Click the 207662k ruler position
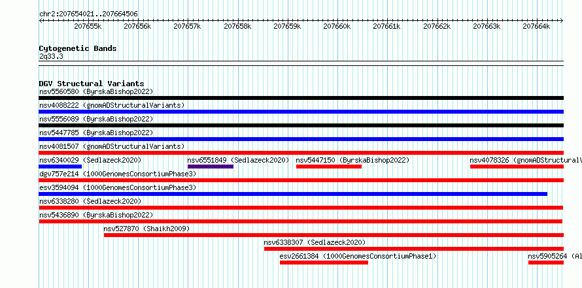The height and width of the screenshot is (288, 582). click(x=437, y=26)
